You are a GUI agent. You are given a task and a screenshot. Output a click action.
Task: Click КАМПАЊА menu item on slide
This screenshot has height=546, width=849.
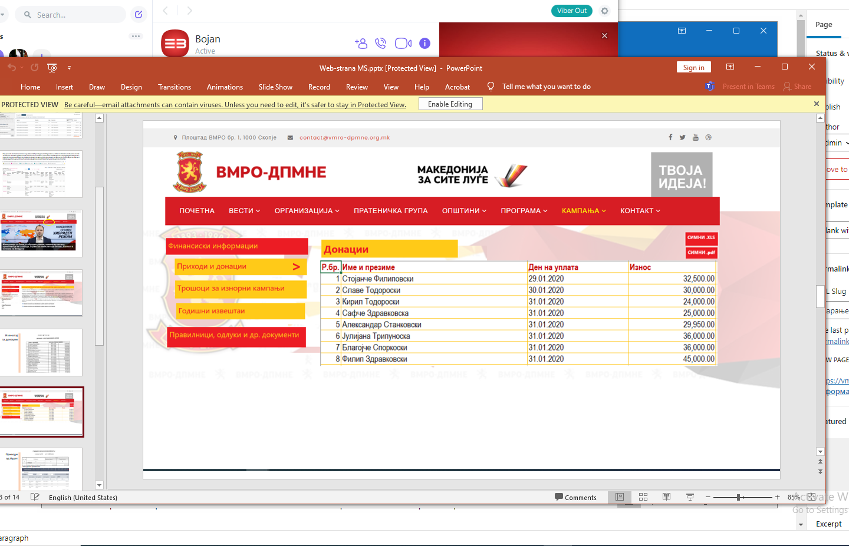coord(583,211)
